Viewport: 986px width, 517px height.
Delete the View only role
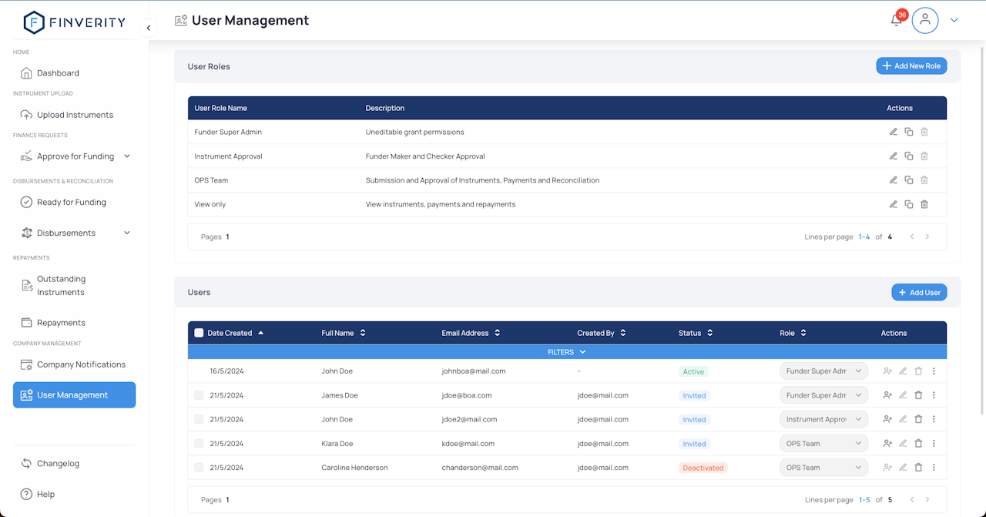(x=924, y=204)
